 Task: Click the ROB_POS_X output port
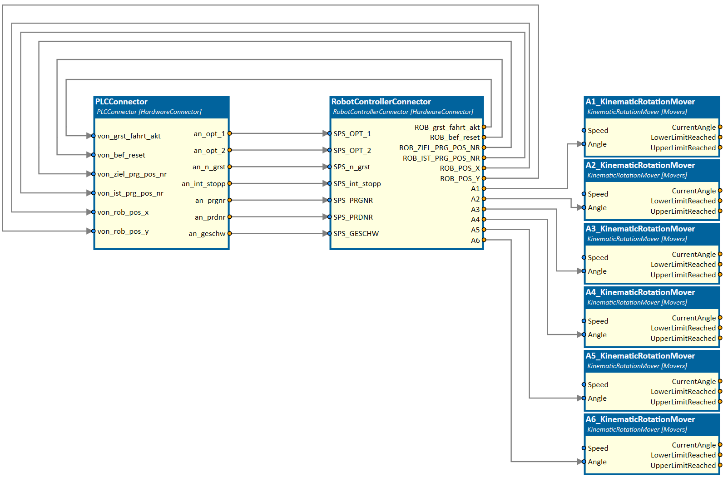click(484, 168)
